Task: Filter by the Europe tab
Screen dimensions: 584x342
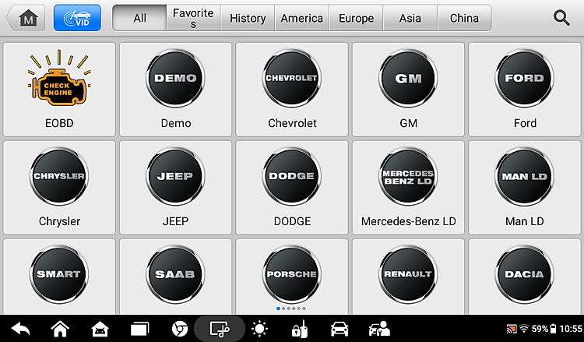Action: (x=356, y=18)
